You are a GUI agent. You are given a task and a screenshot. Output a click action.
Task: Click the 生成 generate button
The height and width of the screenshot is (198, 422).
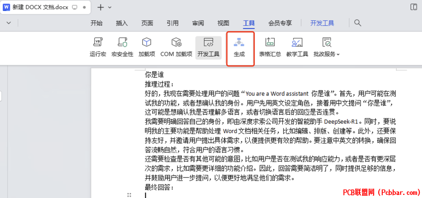point(239,48)
